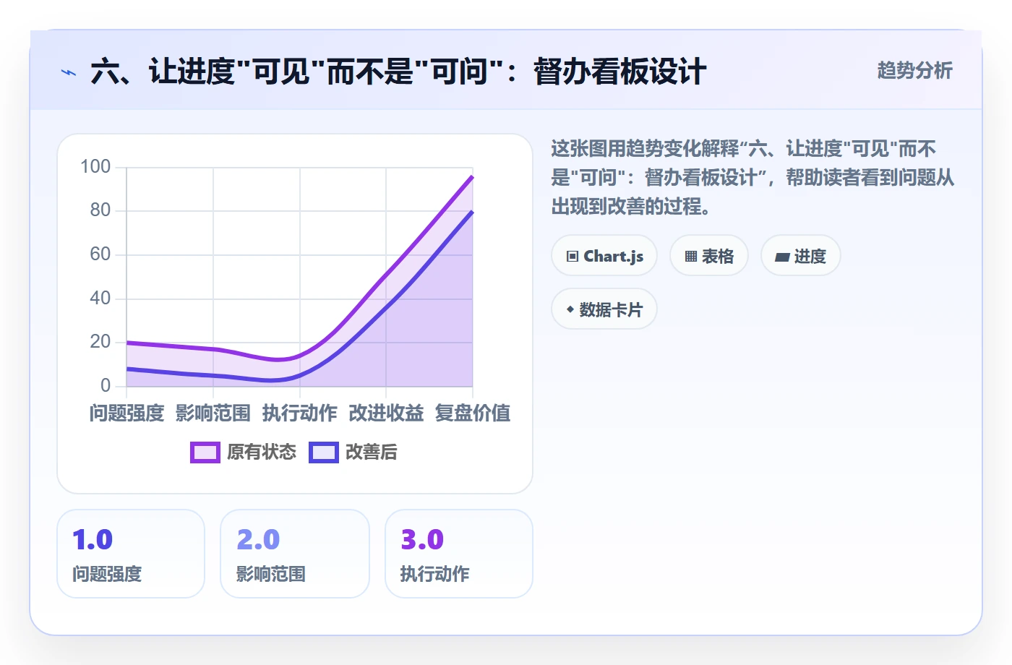Click the description paragraph starting 这张图用趋势变化
Viewport: 1012px width, 665px height.
coord(752,178)
